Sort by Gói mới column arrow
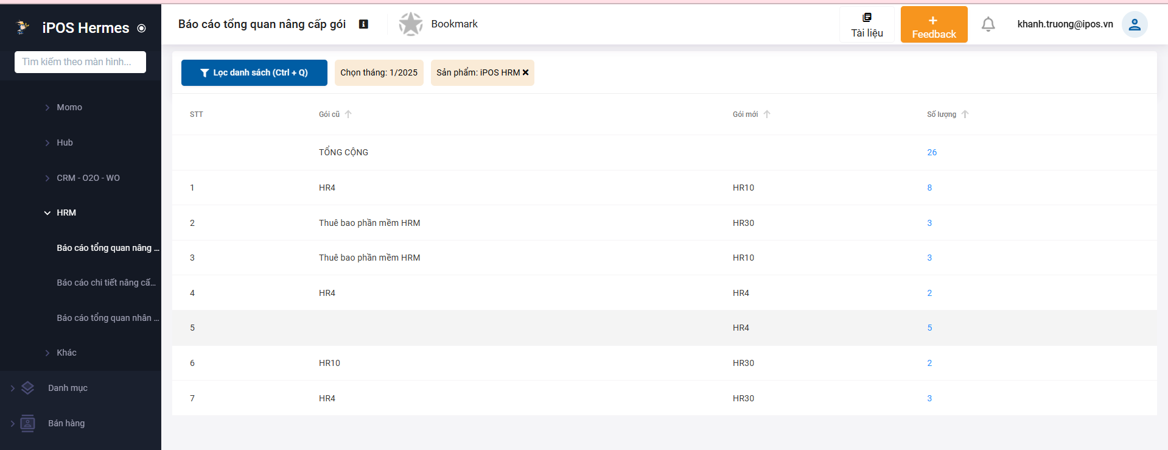 pos(767,114)
